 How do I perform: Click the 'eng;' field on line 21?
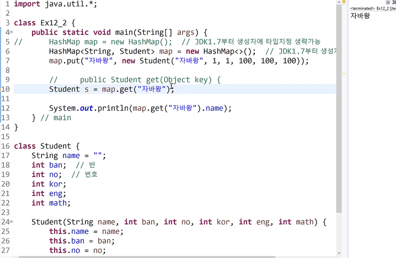coord(57,194)
